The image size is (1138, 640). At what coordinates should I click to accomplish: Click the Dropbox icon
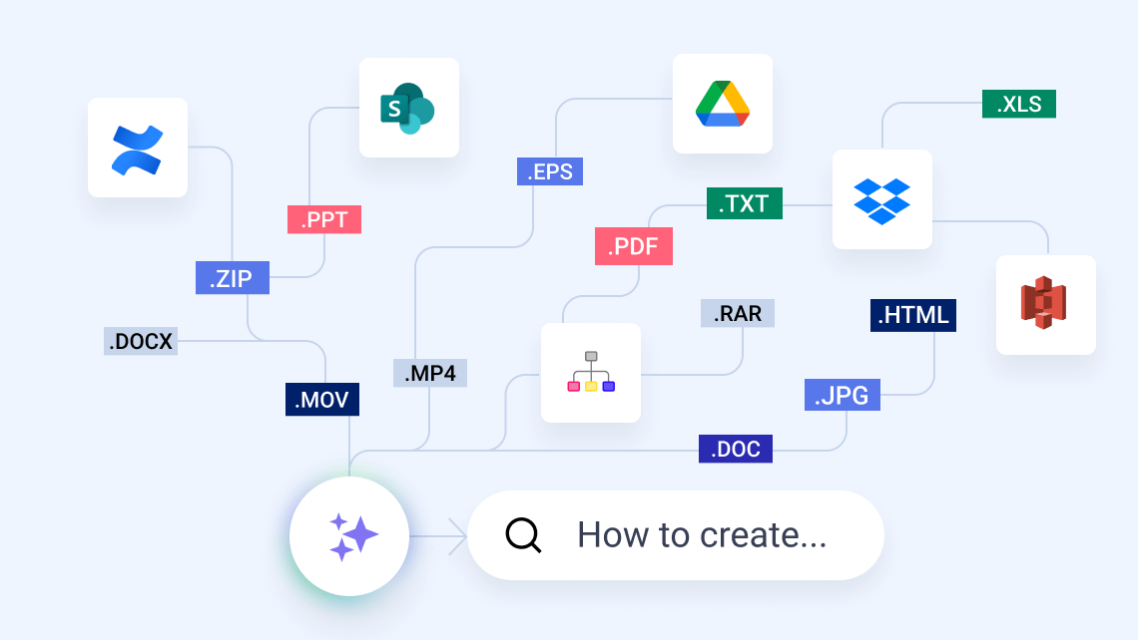tap(882, 198)
